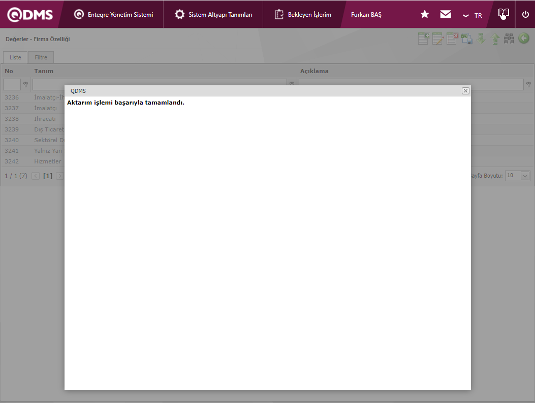Export list to XLS icon
The image size is (535, 403).
(467, 39)
